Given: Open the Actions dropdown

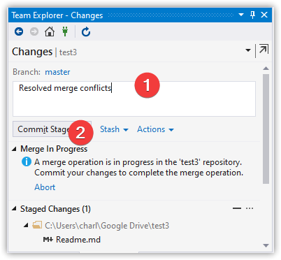Looking at the screenshot, I should pyautogui.click(x=155, y=129).
